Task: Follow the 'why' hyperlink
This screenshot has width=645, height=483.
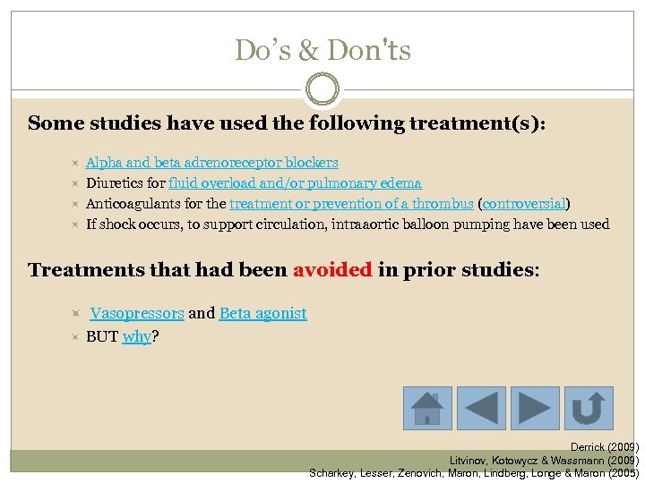Action: click(136, 337)
